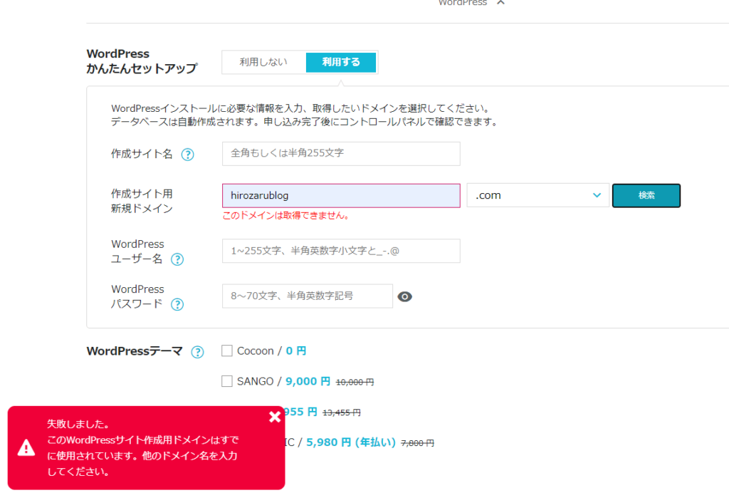Focus the WordPress パスワード input field
This screenshot has height=493, width=729.
(x=308, y=296)
